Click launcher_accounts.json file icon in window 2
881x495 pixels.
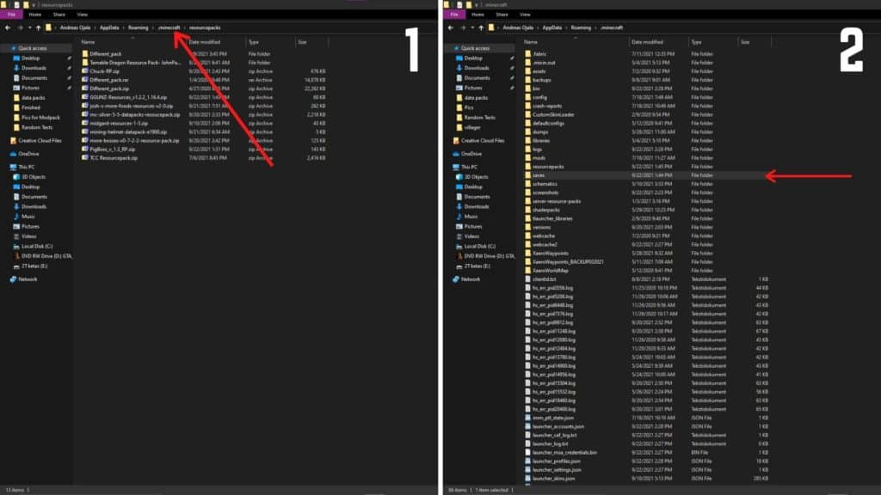(527, 426)
